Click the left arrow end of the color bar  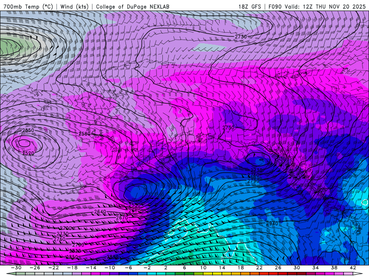[11, 274]
